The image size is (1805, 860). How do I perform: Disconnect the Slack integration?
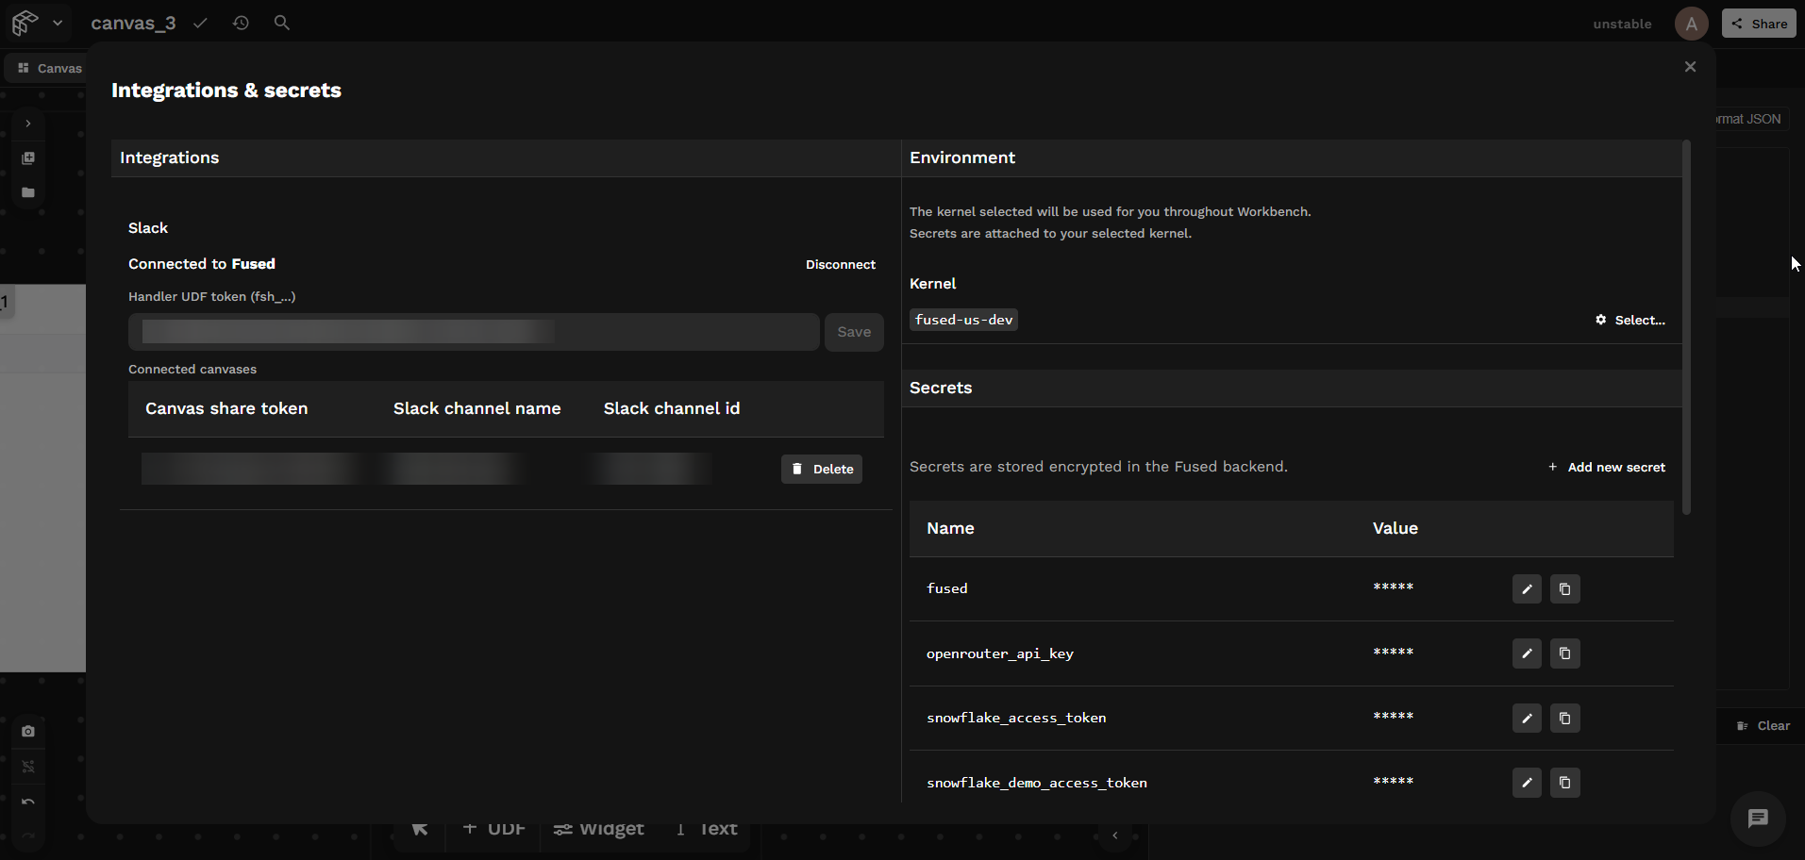click(x=841, y=264)
